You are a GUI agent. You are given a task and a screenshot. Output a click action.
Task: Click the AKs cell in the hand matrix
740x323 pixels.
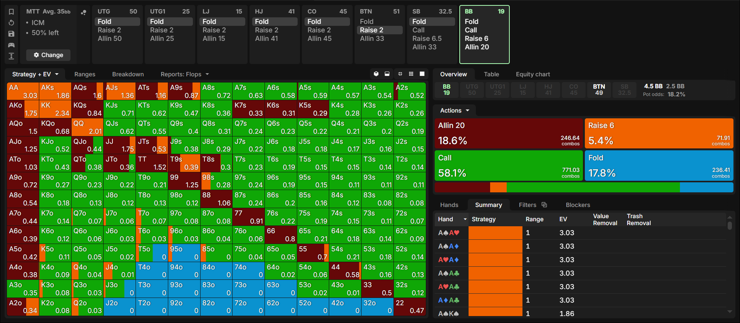pos(55,91)
